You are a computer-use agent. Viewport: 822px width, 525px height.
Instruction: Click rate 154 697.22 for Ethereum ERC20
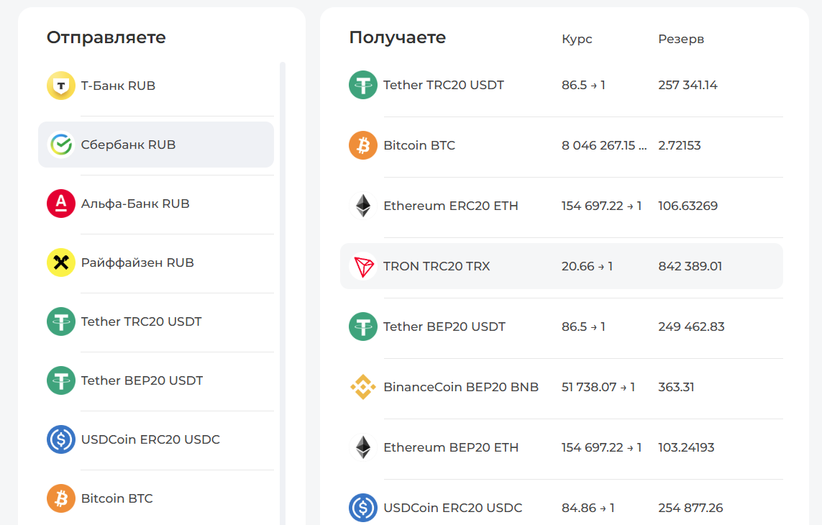click(601, 206)
